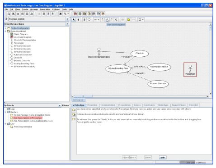The image size is (216, 168).
Task: Click the Express Check-In use case ellipse
Action: tap(158, 84)
